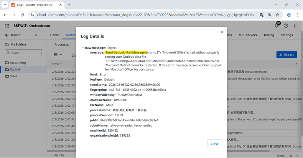Reload the page in browser
Image resolution: width=303 pixels, height=158 pixels.
click(x=22, y=15)
